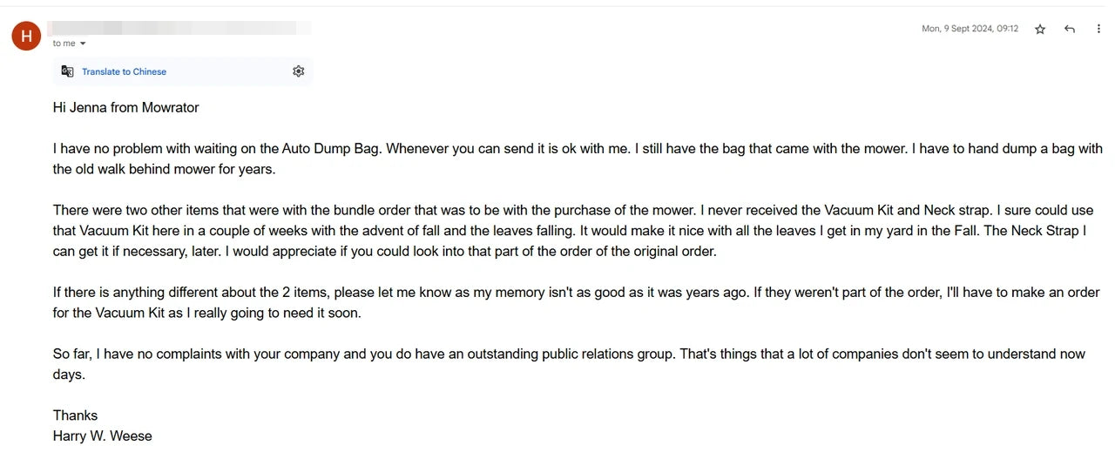Screen dimensions: 1115x459
Task: Click the sender avatar "H"
Action: pyautogui.click(x=26, y=36)
